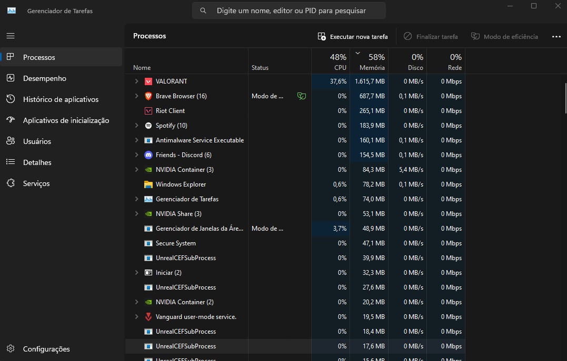Sort by the Rede column header
This screenshot has width=567, height=361.
[446, 61]
